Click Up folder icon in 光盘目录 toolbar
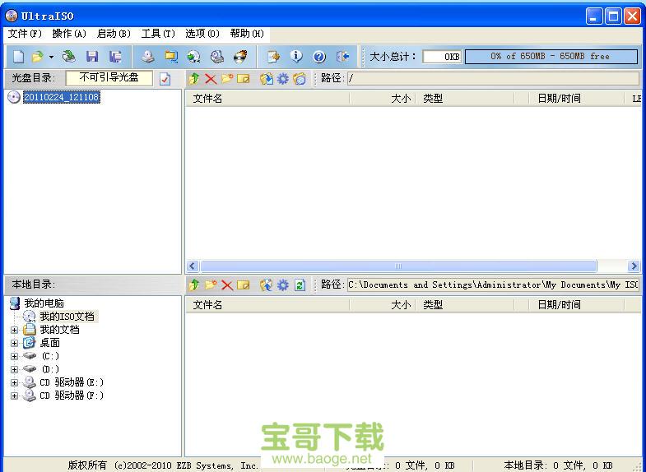646x472 pixels. pos(193,78)
